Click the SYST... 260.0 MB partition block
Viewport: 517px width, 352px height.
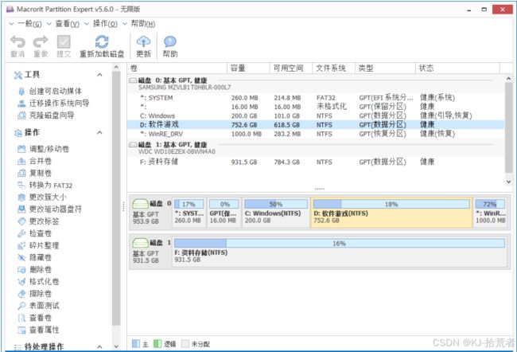coord(189,213)
